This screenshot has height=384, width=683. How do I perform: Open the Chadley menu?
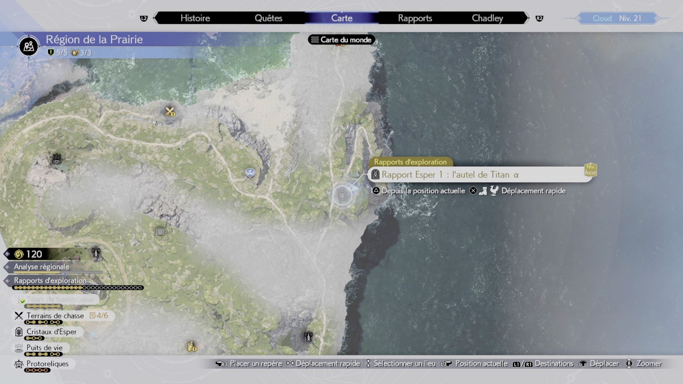coord(487,18)
